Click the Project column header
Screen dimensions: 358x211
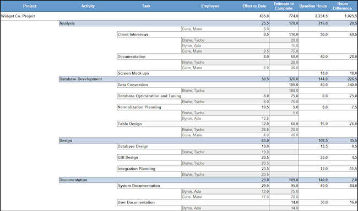[30, 6]
